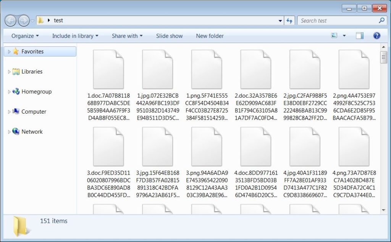Open the Share with menu
The image size is (391, 242).
[x=127, y=36]
